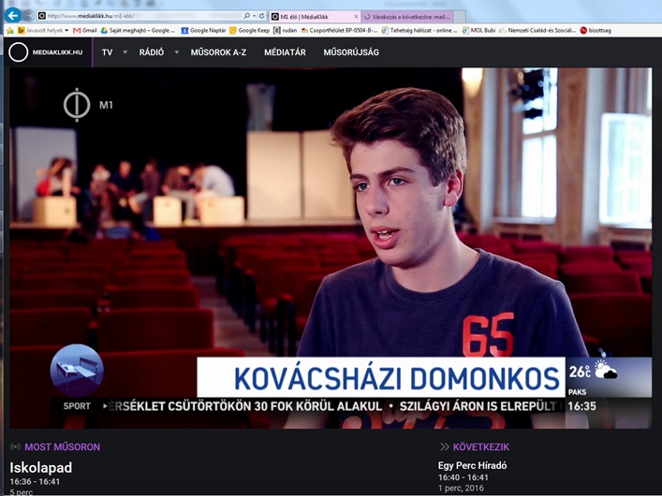Click the Egy Perc Híradó program title
Viewport: 662px width, 496px height.
pyautogui.click(x=473, y=465)
